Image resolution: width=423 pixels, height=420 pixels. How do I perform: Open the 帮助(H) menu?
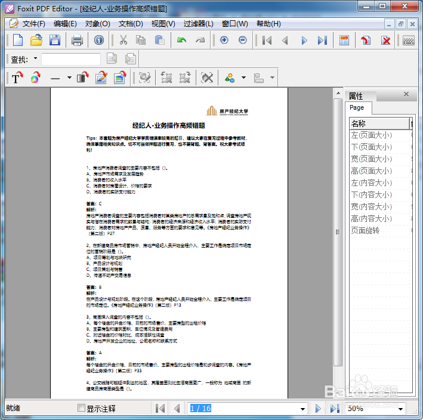268,24
